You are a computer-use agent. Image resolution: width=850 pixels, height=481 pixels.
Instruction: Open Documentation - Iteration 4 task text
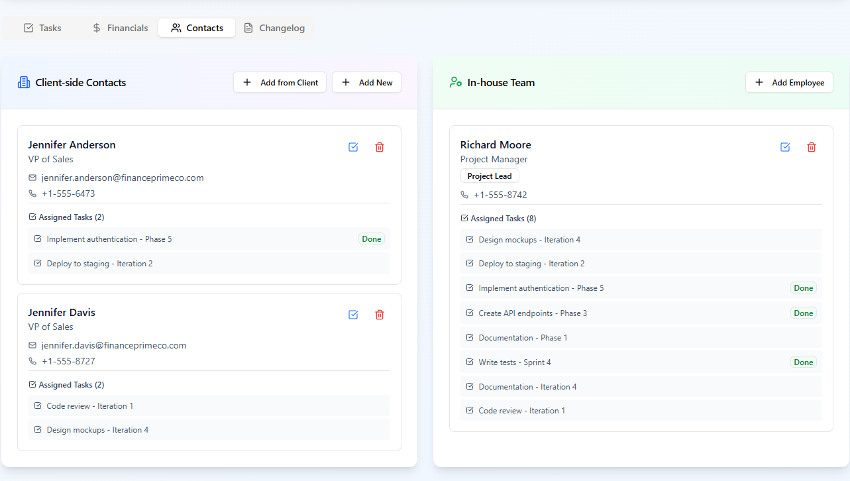[528, 386]
